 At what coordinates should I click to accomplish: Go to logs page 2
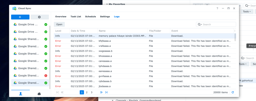87,92
